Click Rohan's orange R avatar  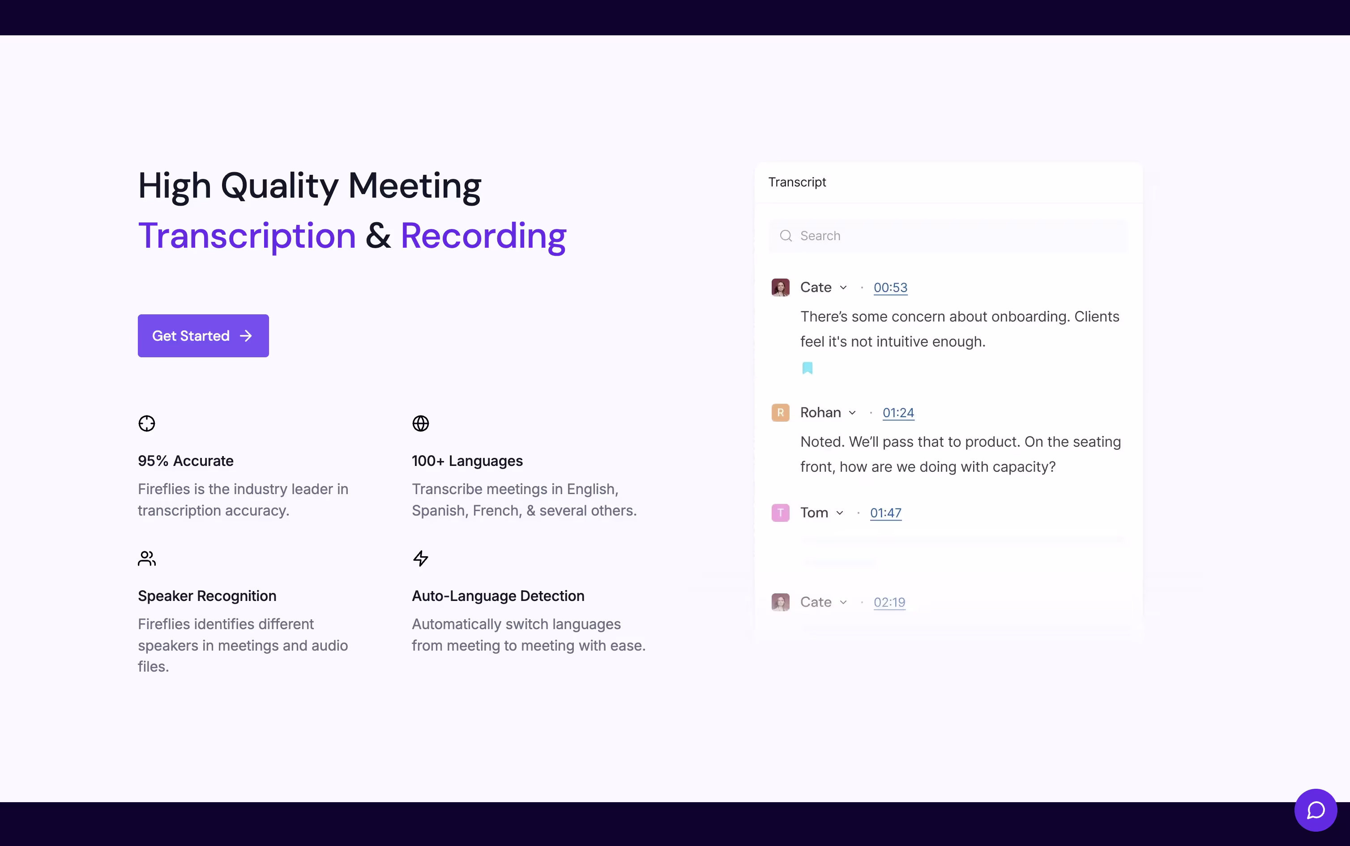click(781, 413)
